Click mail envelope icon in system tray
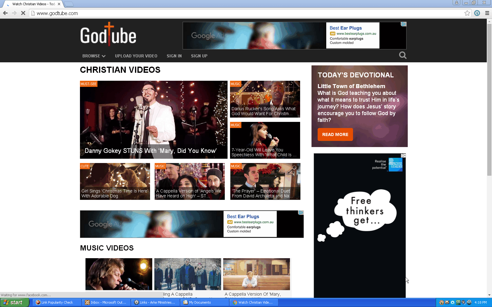The height and width of the screenshot is (307, 492). [447, 302]
